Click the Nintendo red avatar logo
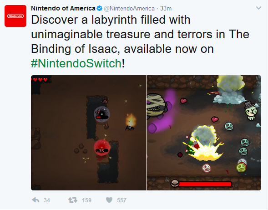268x210 pixels. pyautogui.click(x=15, y=16)
